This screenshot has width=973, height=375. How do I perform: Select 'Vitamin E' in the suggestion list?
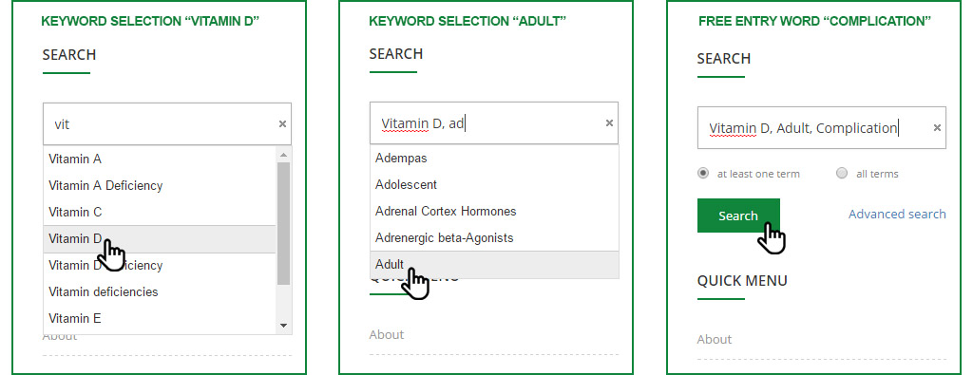point(160,319)
